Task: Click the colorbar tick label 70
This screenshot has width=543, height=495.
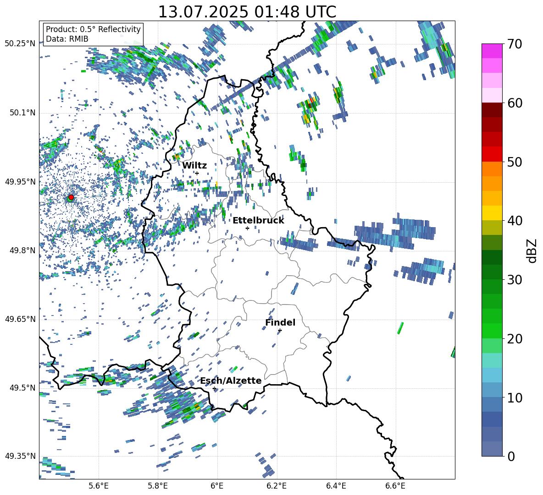Action: pyautogui.click(x=514, y=44)
